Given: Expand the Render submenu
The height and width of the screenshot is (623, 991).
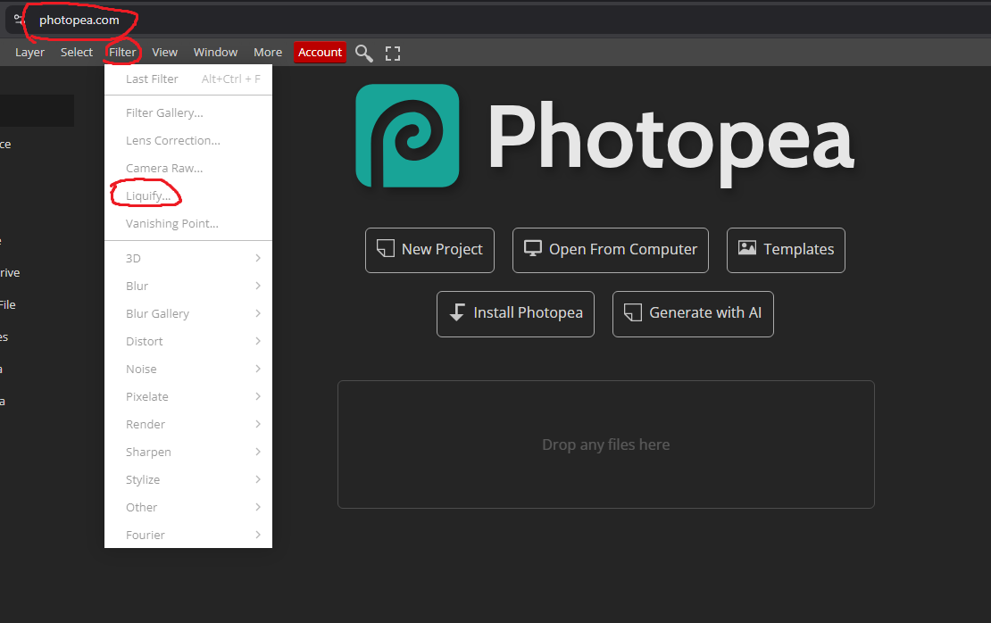Looking at the screenshot, I should pos(188,425).
